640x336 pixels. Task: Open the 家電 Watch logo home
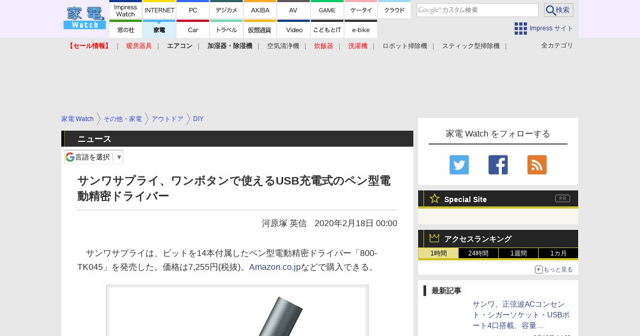click(85, 18)
